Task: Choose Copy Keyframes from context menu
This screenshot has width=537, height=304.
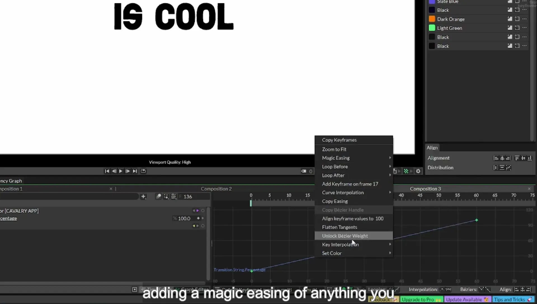Action: coord(354,140)
